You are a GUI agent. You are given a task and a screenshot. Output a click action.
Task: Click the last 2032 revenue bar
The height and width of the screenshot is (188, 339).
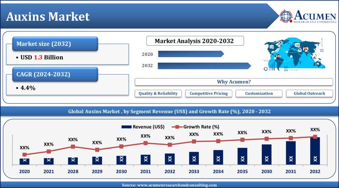(x=314, y=151)
